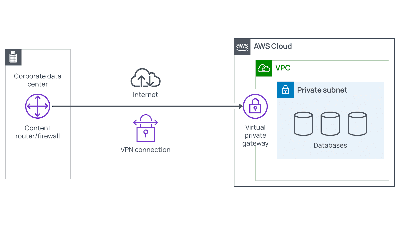Select the "Databases" caption
400x225 pixels.
330,145
